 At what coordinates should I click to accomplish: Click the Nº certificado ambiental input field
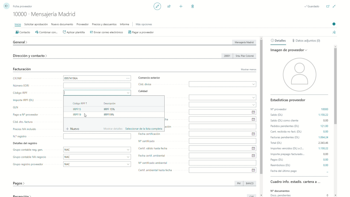tap(222, 163)
